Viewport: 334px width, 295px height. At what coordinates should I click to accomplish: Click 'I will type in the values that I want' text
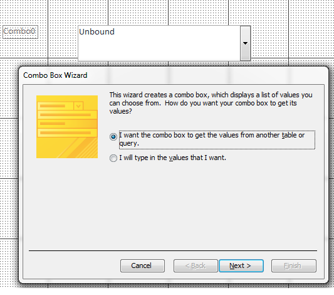pos(172,158)
